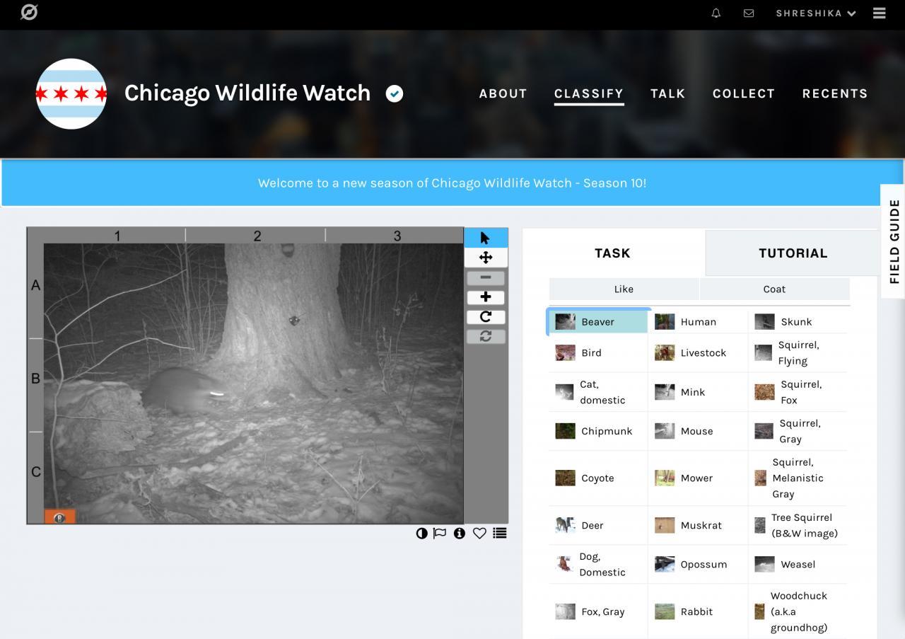Add subject to collection list icon
Viewport: 905px width, 639px height.
[500, 533]
